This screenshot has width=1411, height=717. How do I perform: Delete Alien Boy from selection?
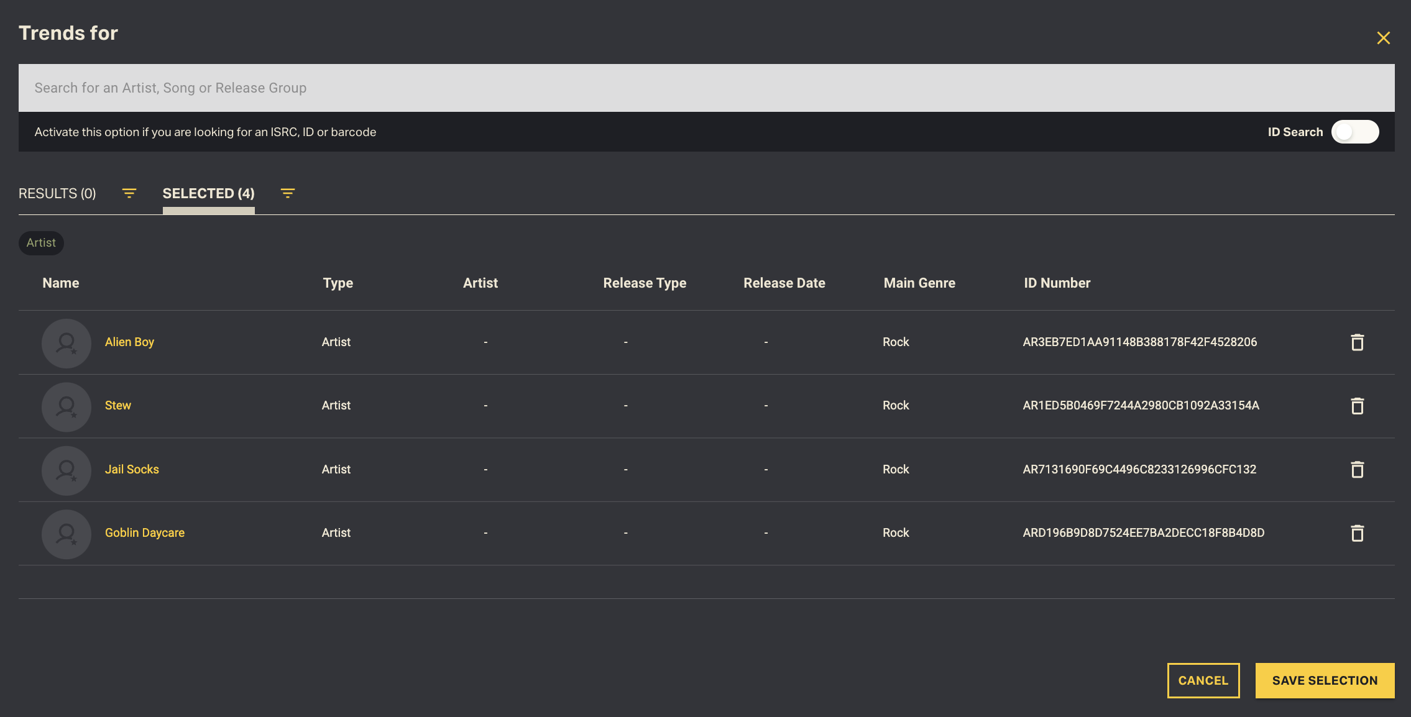[x=1357, y=342]
